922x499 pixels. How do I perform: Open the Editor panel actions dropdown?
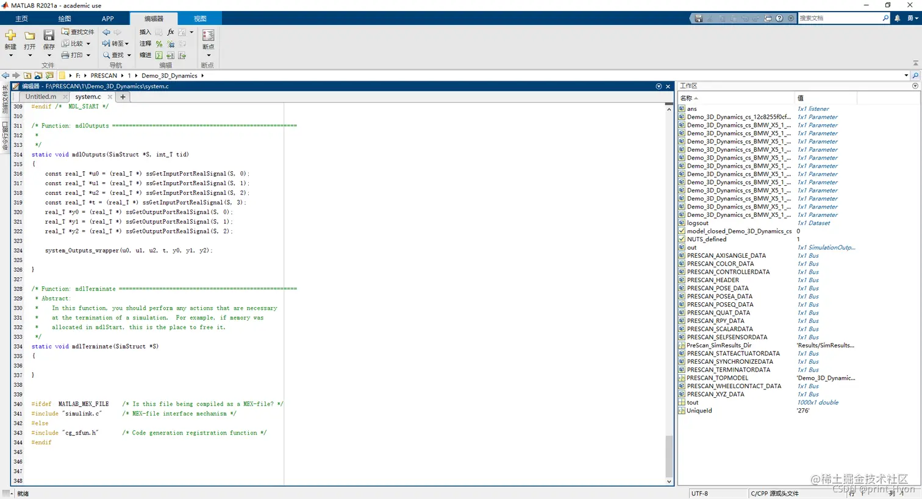[x=659, y=87]
